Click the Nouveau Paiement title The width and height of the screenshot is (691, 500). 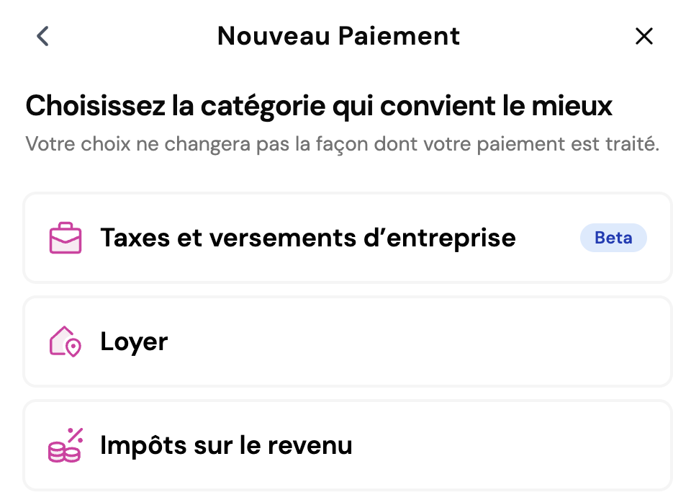pos(338,35)
